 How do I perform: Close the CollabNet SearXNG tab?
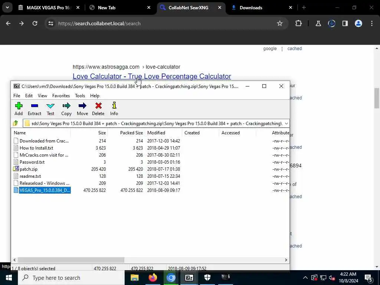click(x=220, y=7)
